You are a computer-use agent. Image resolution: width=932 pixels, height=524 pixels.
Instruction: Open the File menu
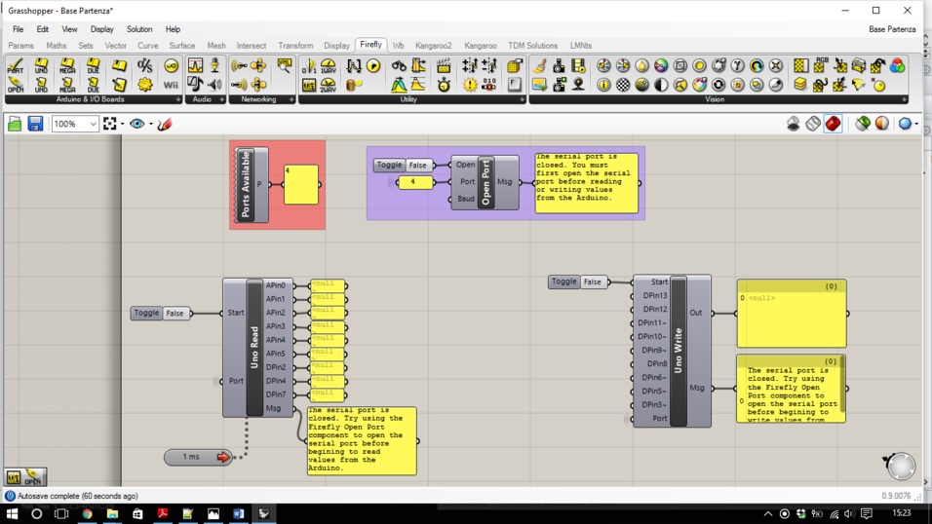click(x=19, y=29)
